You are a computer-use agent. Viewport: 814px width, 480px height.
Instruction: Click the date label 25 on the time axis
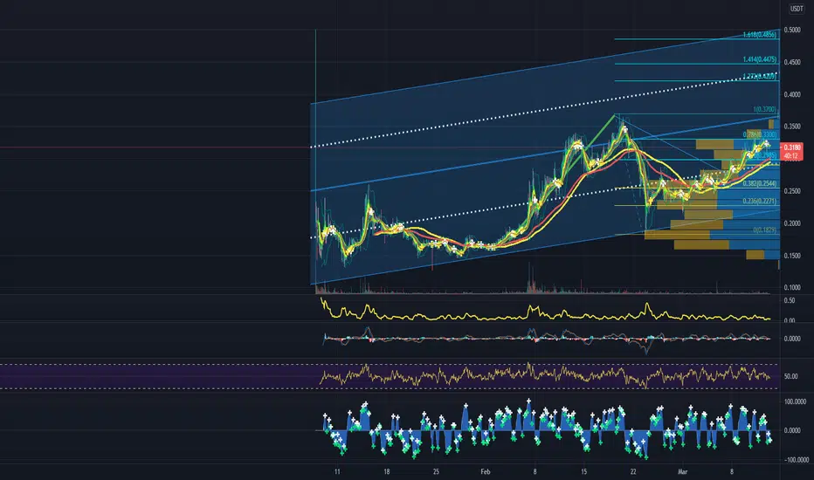coord(436,471)
